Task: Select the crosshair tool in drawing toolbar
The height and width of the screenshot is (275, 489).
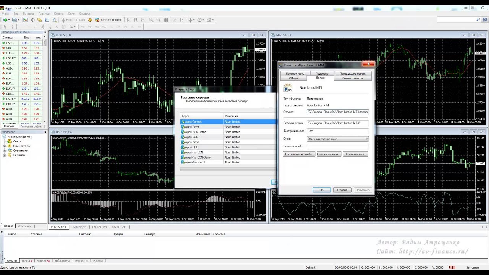Action: 12,27
